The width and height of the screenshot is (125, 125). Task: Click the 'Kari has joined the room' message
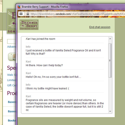coord(40,39)
